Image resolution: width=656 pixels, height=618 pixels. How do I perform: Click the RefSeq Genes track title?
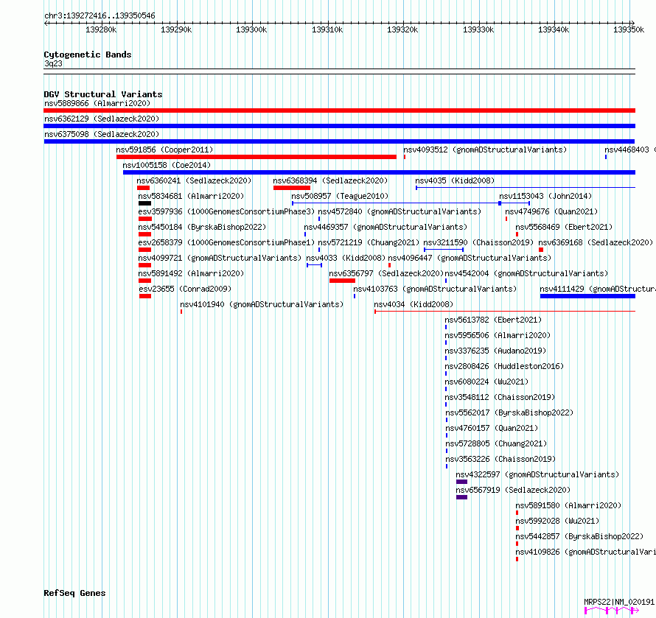[74, 593]
